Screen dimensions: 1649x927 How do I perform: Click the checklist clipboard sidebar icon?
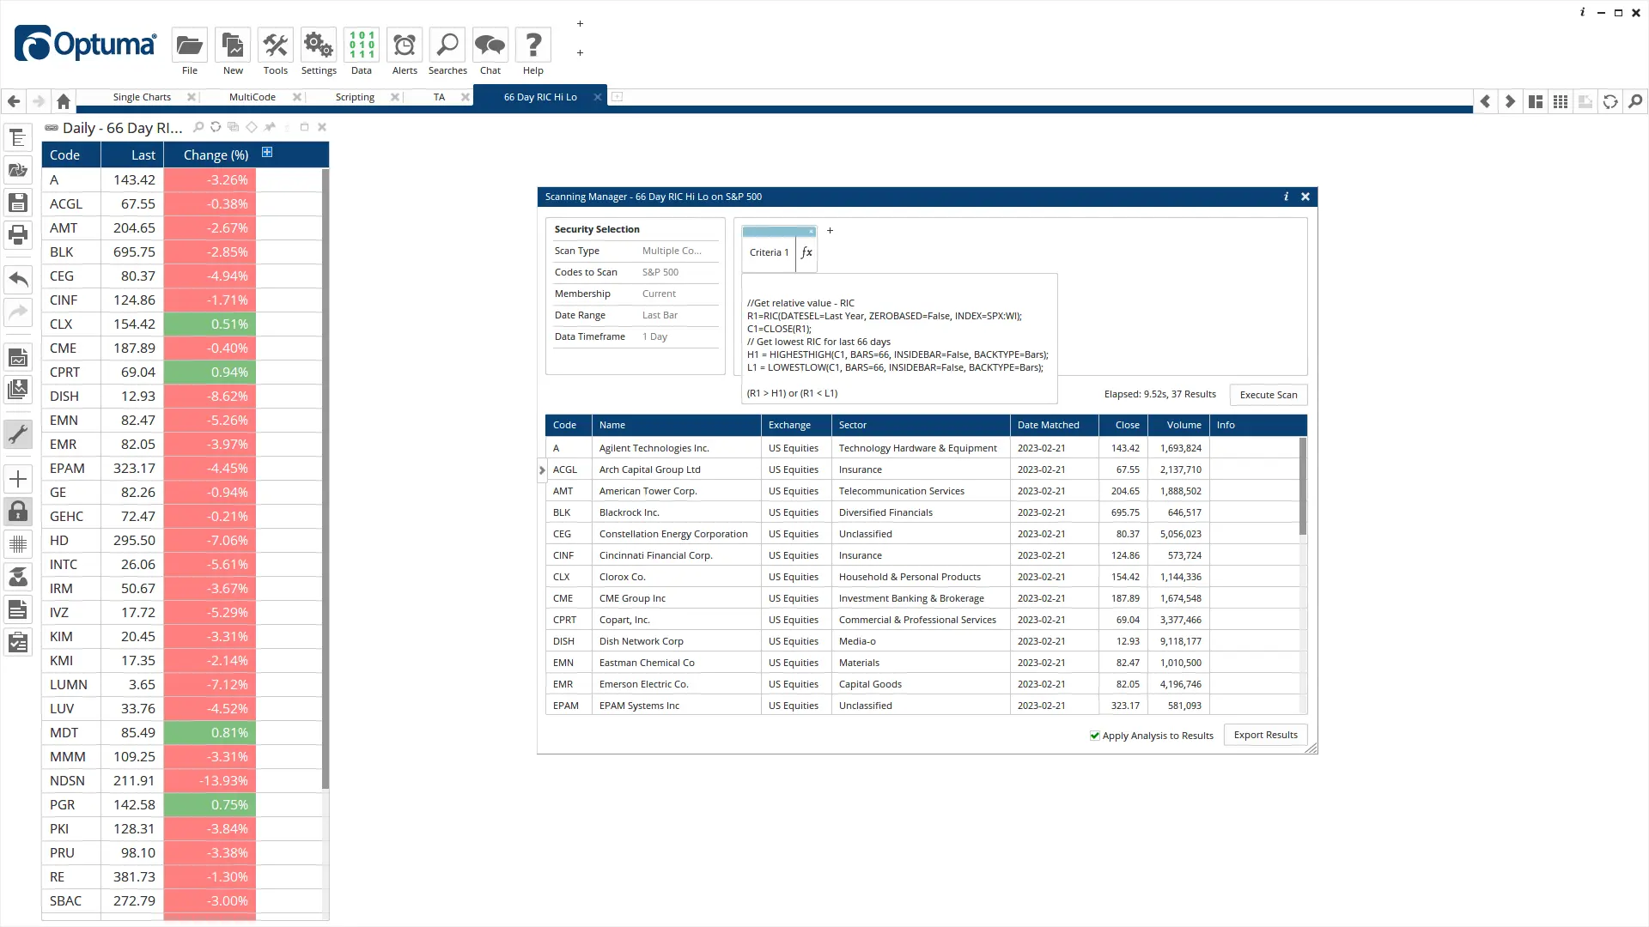18,642
